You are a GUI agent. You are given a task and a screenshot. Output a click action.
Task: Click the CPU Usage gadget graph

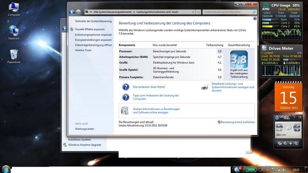point(281,34)
